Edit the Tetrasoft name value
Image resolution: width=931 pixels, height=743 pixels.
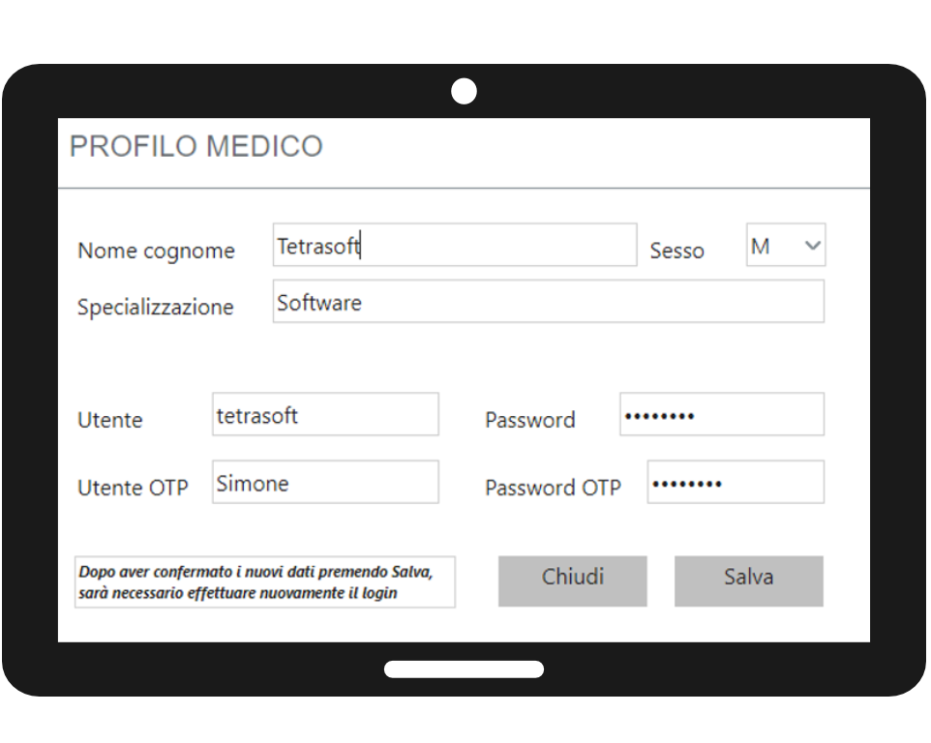tap(319, 245)
